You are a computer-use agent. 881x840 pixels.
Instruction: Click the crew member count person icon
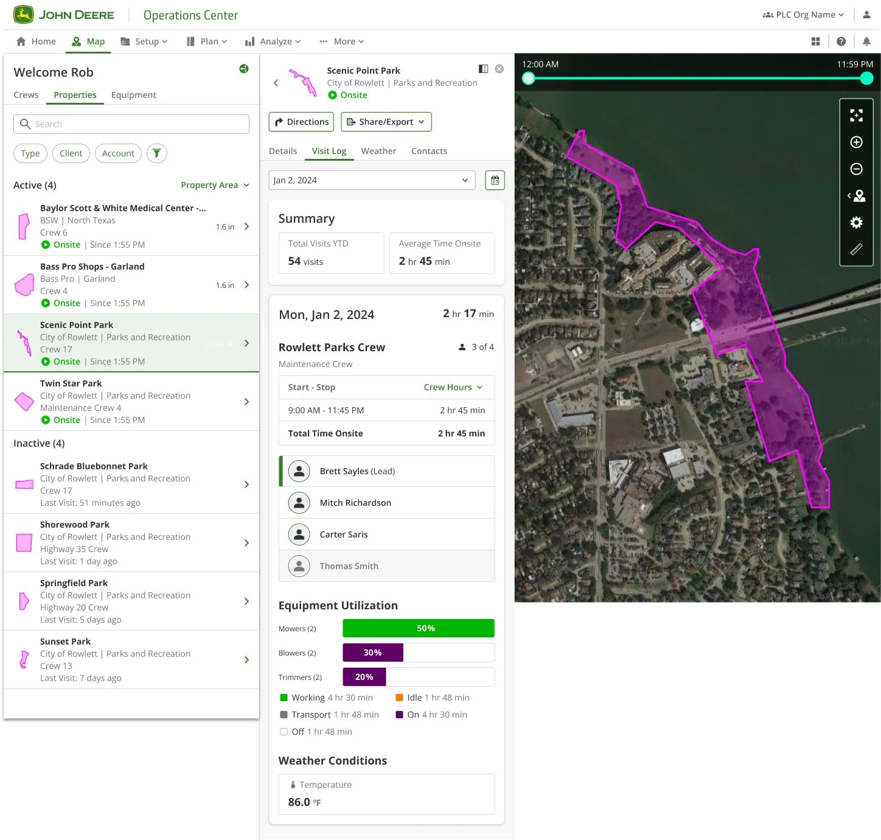[x=462, y=347]
